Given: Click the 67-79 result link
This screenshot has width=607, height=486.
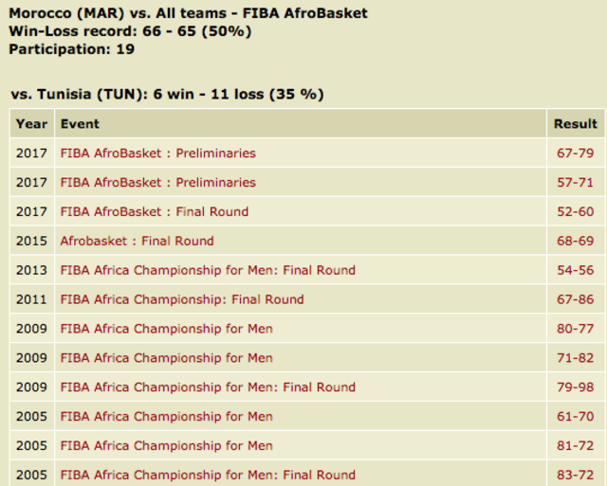Looking at the screenshot, I should click(x=576, y=153).
